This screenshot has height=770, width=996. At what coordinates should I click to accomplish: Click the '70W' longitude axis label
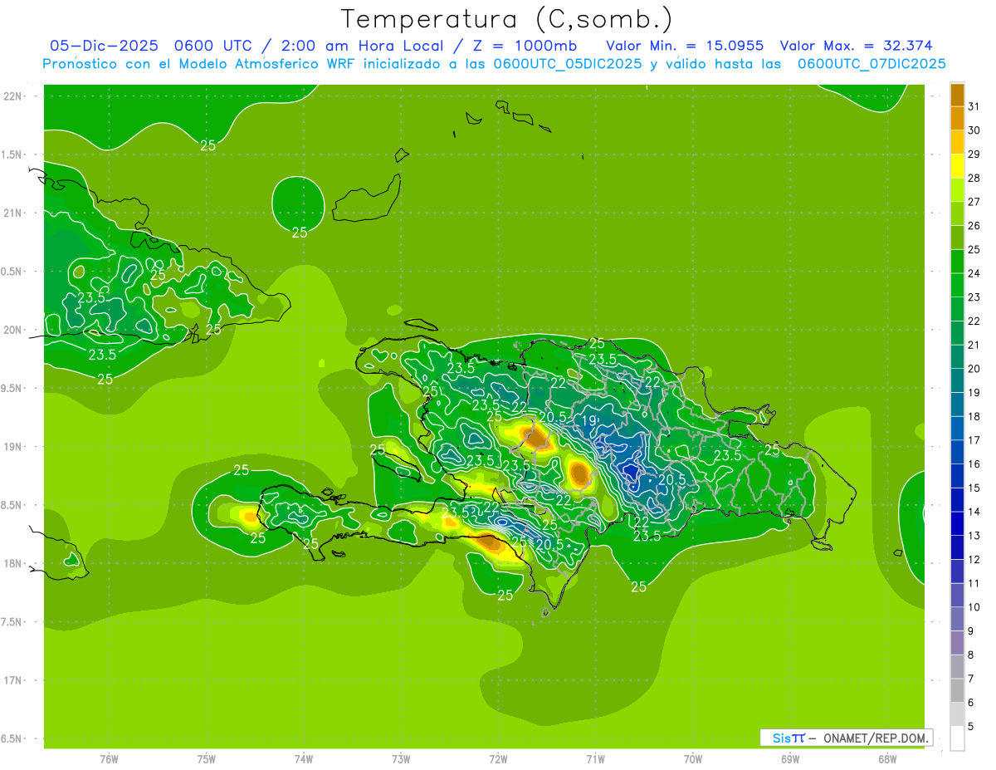693,759
